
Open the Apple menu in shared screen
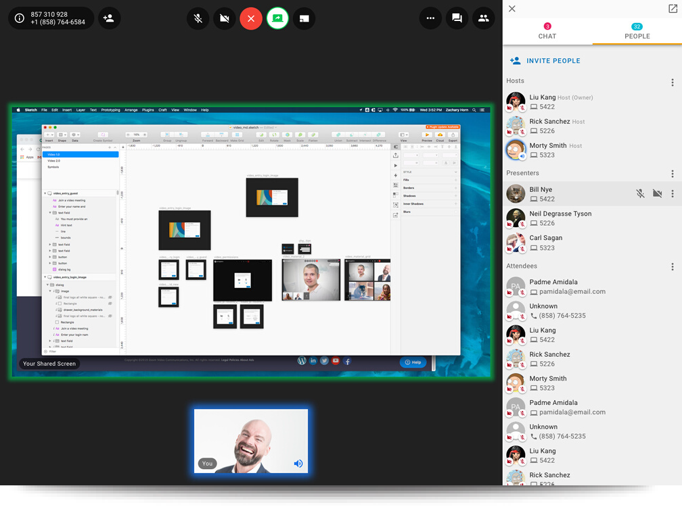(18, 110)
